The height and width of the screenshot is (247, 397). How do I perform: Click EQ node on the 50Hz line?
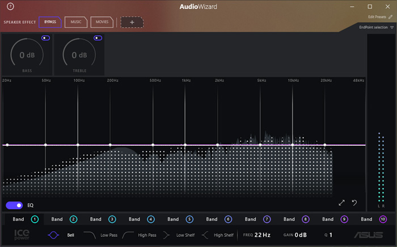pyautogui.click(x=45, y=145)
